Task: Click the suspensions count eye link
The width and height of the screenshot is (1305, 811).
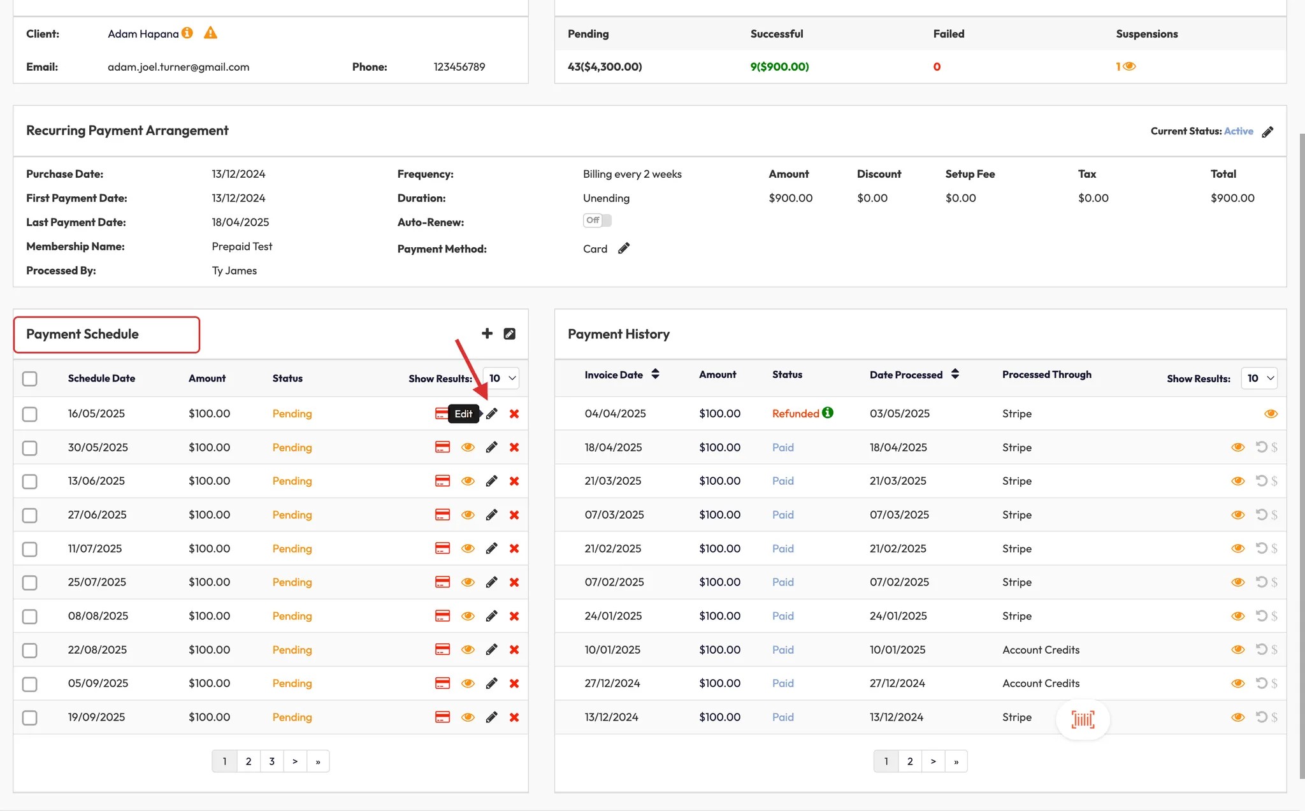Action: [1128, 66]
